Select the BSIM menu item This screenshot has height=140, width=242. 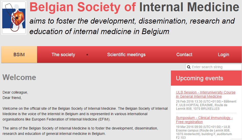coord(19,54)
